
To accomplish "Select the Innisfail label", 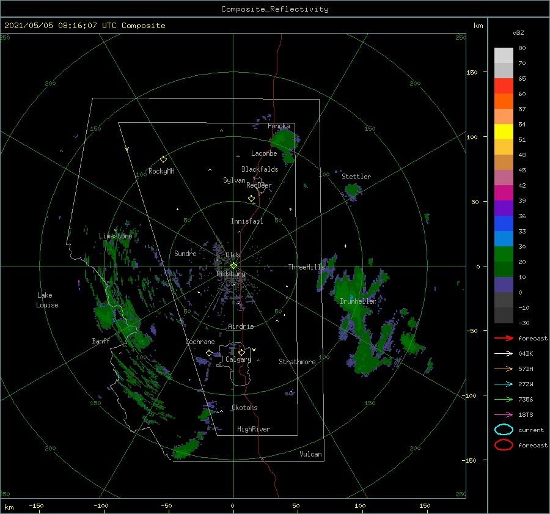I will coord(247,221).
